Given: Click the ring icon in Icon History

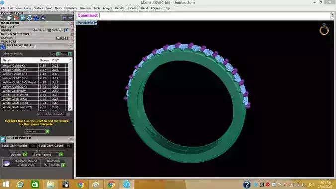Looking at the screenshot, I should click(x=43, y=18).
